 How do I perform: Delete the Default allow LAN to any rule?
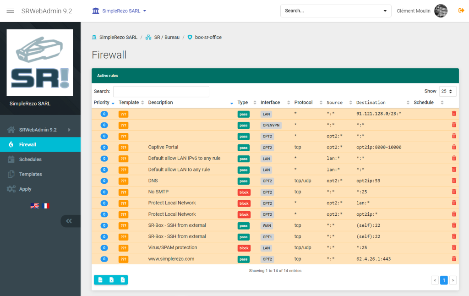tap(454, 170)
